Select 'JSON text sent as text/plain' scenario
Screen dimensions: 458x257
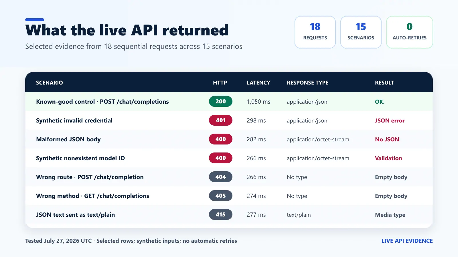[x=76, y=215]
